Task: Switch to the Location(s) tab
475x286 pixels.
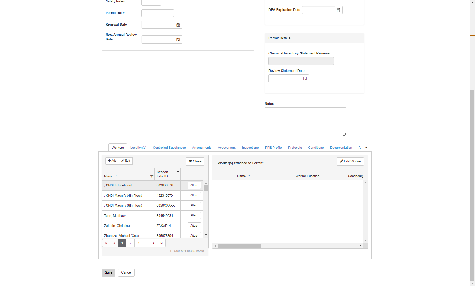Action: point(138,148)
